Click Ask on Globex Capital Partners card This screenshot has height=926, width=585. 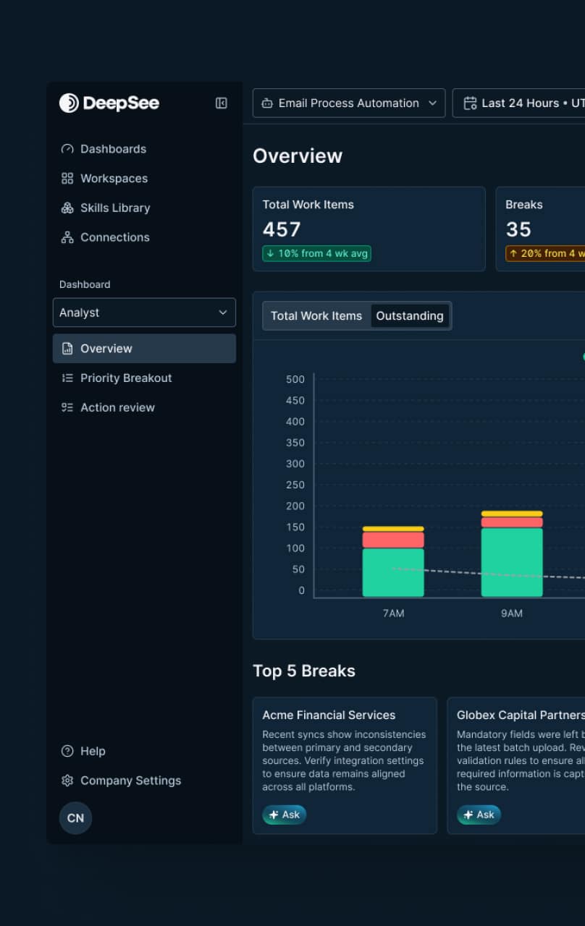tap(479, 815)
